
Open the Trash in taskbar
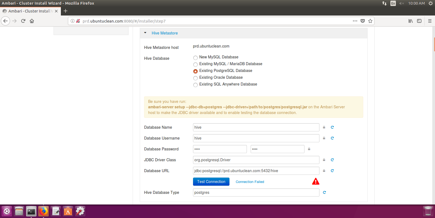pos(428,211)
